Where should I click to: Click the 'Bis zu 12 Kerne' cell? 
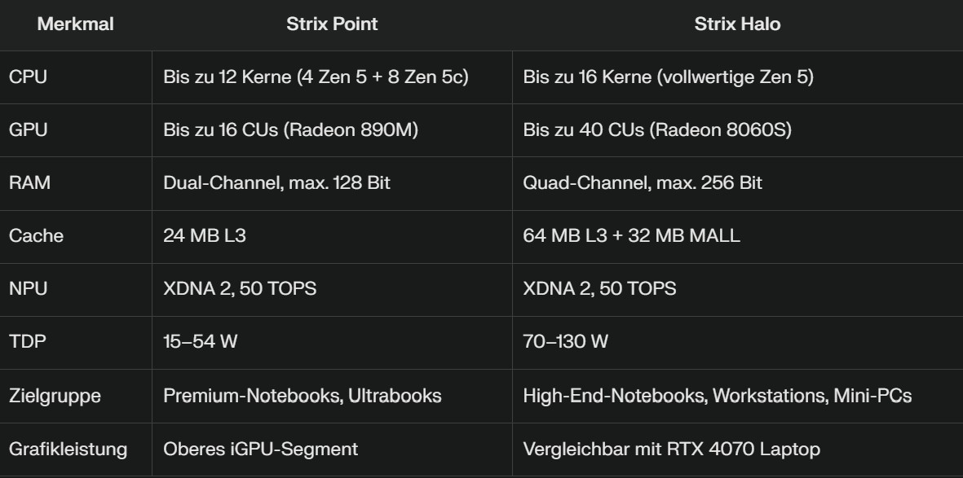(316, 77)
